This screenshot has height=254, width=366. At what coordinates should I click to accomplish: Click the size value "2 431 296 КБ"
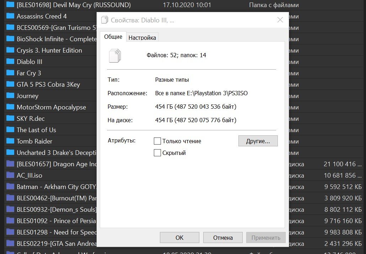(343, 243)
